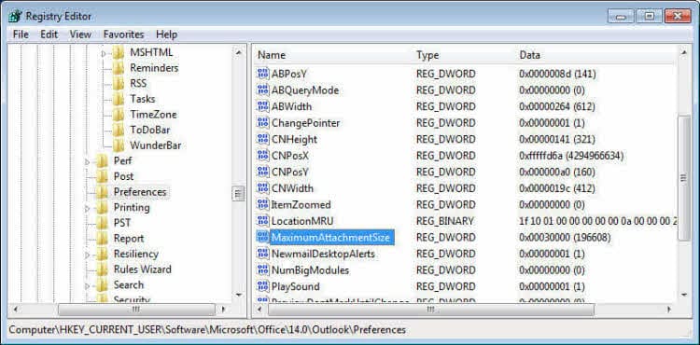
Task: Click the status bar registry path
Action: point(207,330)
